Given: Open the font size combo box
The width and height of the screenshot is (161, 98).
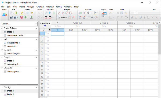Looking at the screenshot, I should (x=133, y=13).
